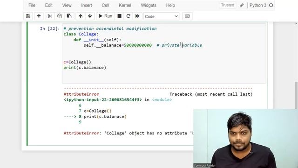Copy selected cells icon

point(60,16)
